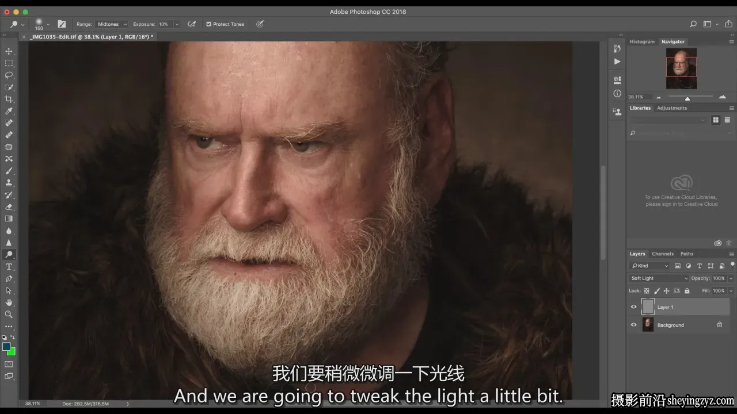Expand the Opacity slider dropdown
This screenshot has width=737, height=414.
pos(731,278)
